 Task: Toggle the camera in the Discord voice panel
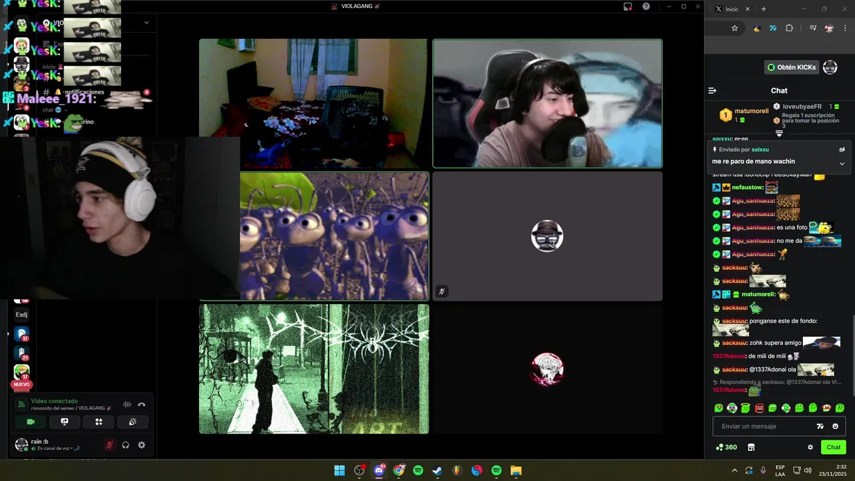tap(30, 422)
